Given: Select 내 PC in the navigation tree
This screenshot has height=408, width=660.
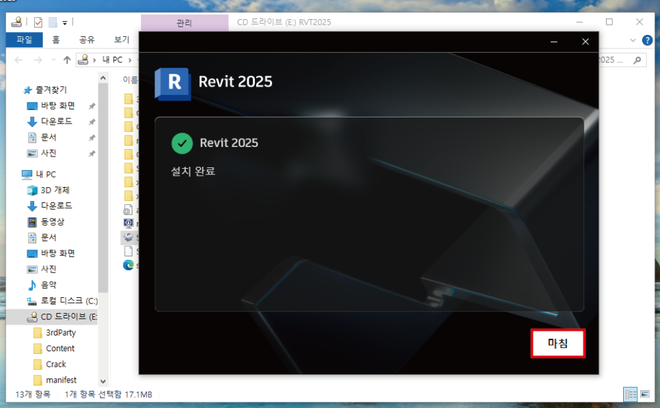Looking at the screenshot, I should (46, 174).
